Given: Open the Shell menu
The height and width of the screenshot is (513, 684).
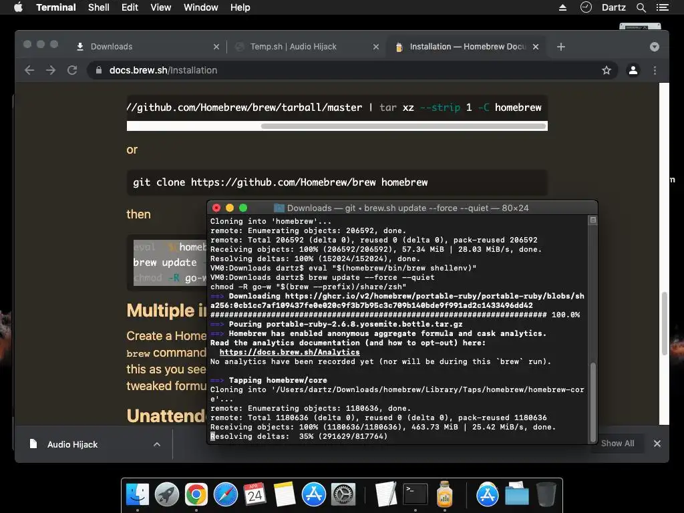Looking at the screenshot, I should coord(99,7).
